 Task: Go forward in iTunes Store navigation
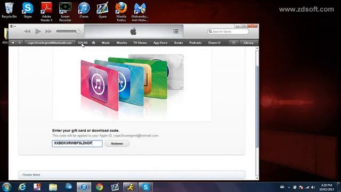(20, 43)
